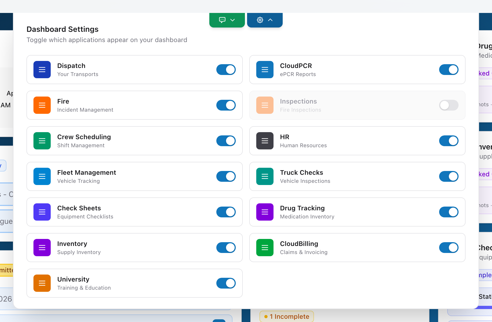
Task: Disable the CloudPCR toggle
Action: pyautogui.click(x=449, y=70)
